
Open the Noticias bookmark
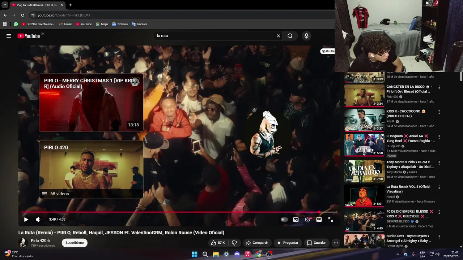(120, 24)
